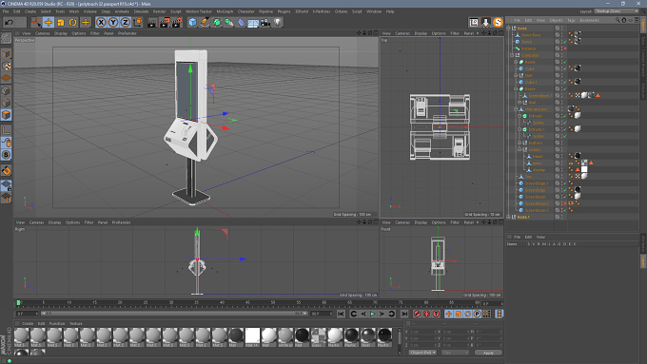Click the Record Active Objects button

(x=417, y=315)
